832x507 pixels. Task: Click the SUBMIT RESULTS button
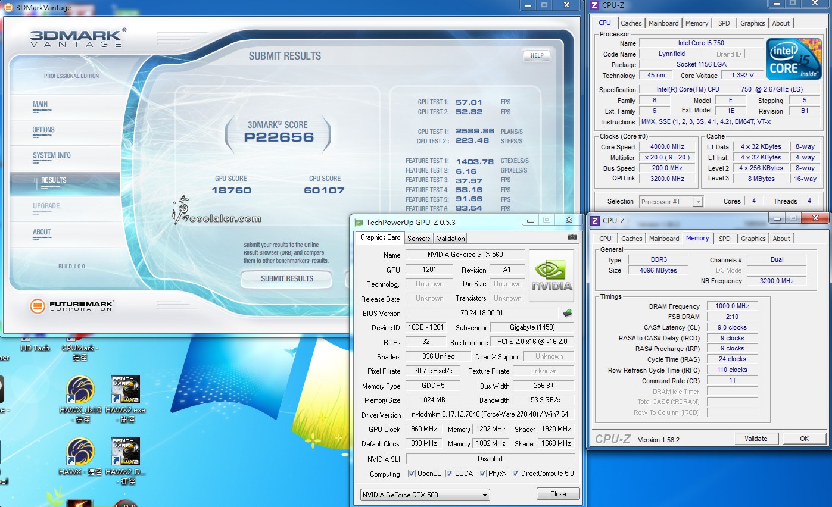click(x=286, y=278)
